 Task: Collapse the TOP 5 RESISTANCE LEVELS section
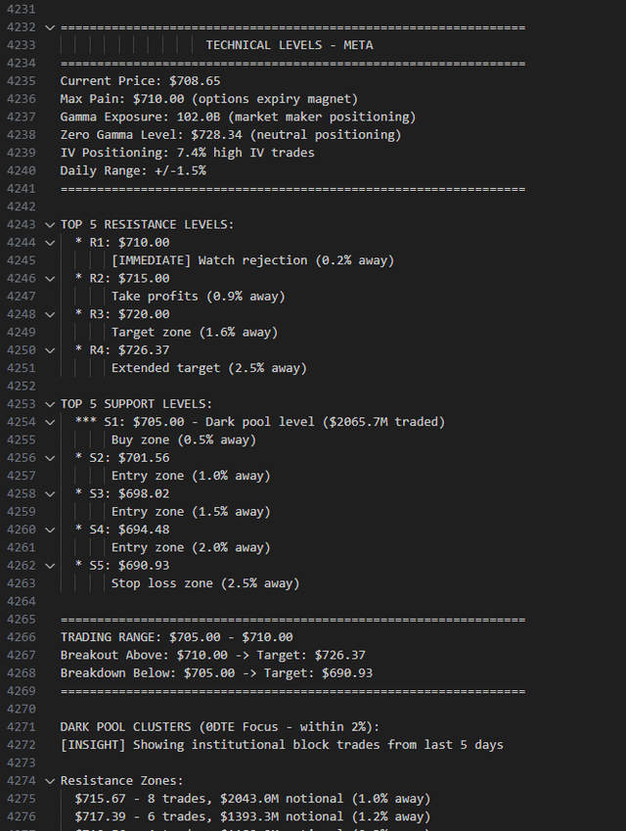click(x=50, y=225)
